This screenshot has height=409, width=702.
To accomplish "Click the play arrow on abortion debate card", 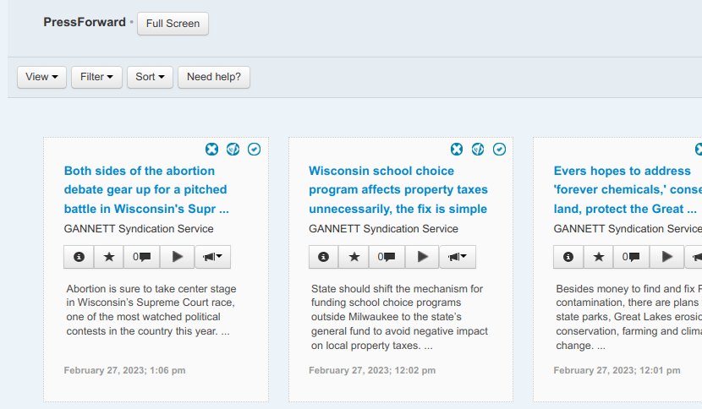I will pos(178,257).
